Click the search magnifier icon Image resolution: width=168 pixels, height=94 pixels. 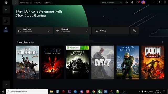pos(121,2)
